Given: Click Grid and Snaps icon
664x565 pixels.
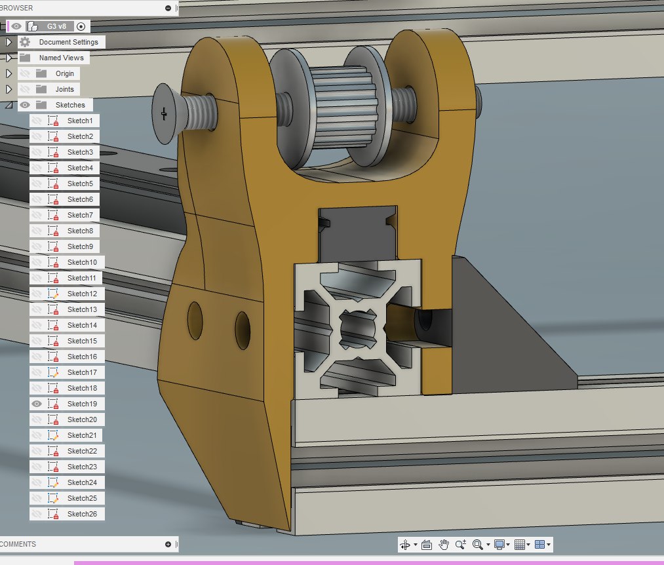Looking at the screenshot, I should point(520,545).
